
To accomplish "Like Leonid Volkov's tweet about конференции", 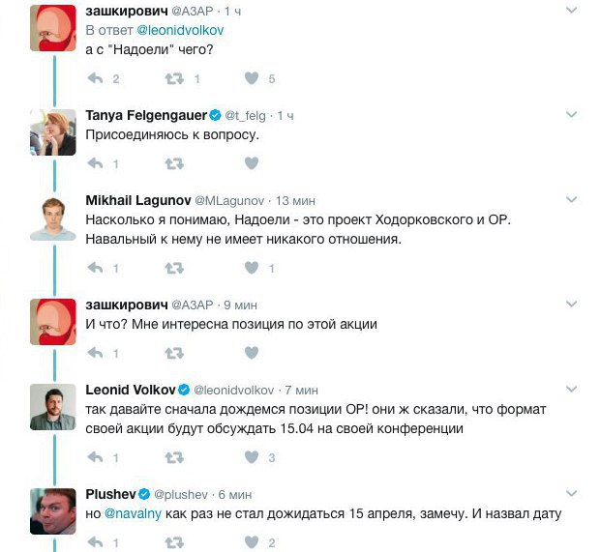I will (x=252, y=457).
